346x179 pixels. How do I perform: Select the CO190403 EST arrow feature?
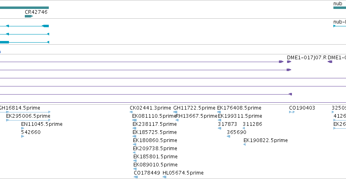tap(292, 112)
